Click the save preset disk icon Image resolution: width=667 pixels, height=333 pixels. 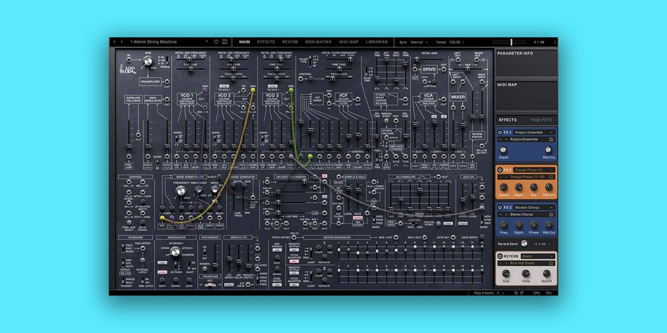click(225, 42)
